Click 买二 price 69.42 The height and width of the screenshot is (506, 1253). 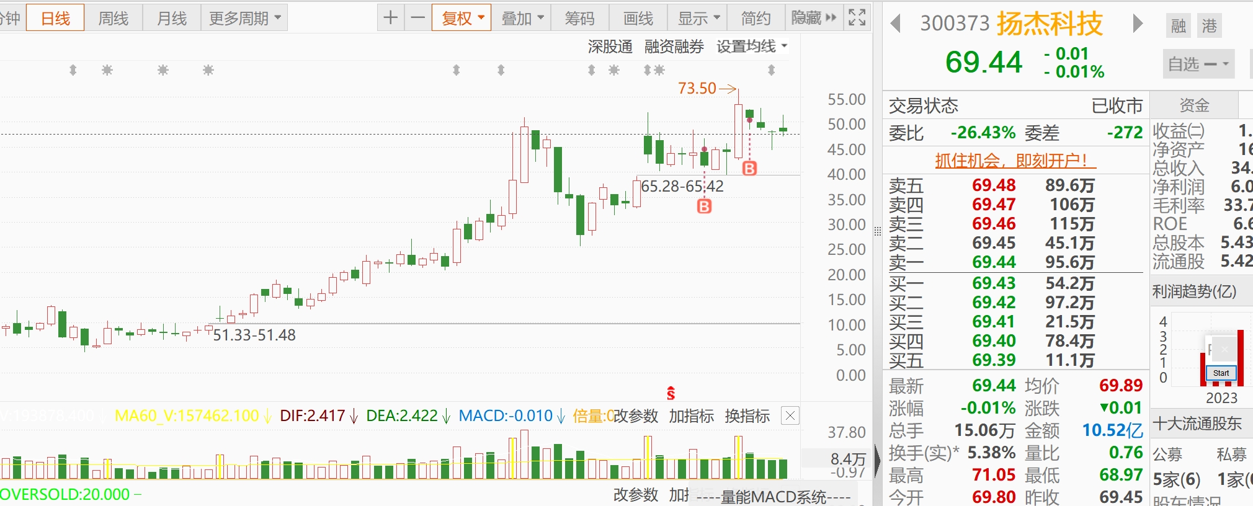tap(994, 302)
